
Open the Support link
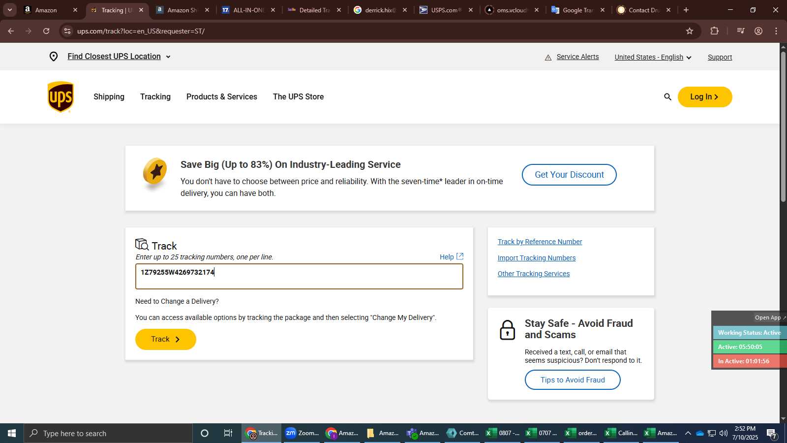click(720, 57)
